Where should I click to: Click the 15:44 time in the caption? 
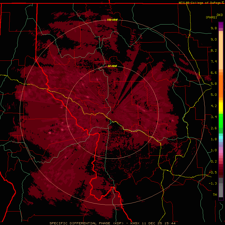[x=169, y=223]
